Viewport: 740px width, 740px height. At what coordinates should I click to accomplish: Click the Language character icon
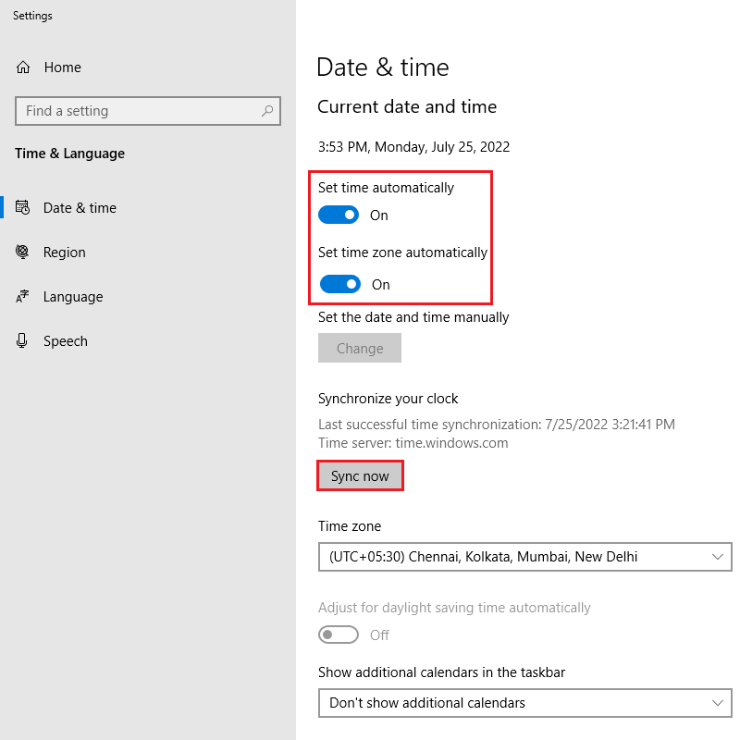click(22, 296)
